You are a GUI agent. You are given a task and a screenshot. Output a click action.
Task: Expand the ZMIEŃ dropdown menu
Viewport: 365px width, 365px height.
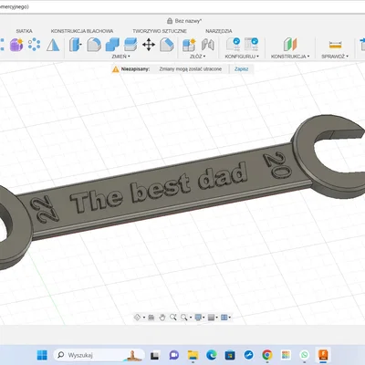point(120,57)
